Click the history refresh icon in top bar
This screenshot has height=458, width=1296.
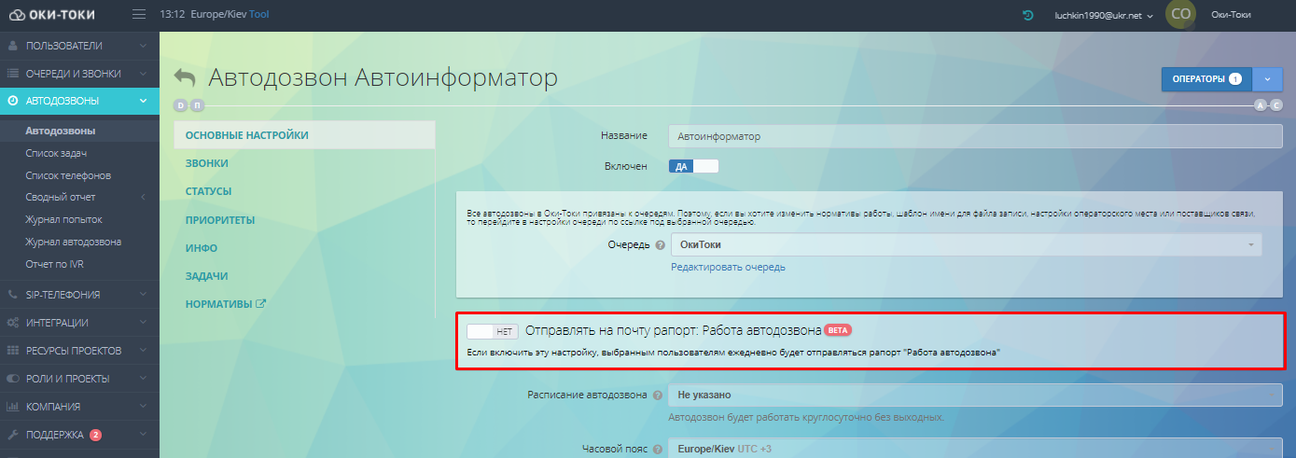tap(1027, 15)
